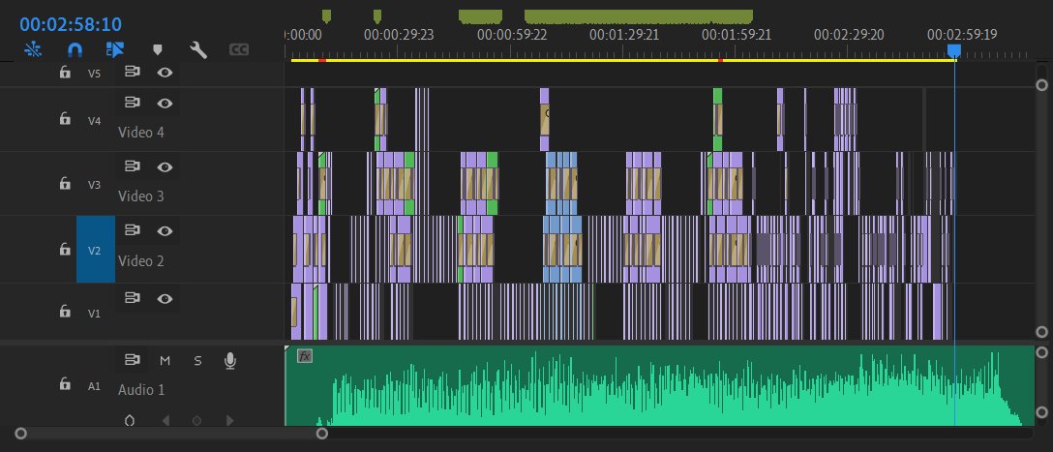Toggle lock on audio track A1

click(x=65, y=383)
